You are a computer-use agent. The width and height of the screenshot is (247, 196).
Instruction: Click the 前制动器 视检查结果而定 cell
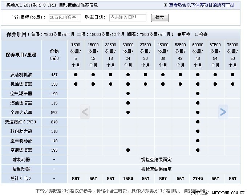(x=156, y=160)
